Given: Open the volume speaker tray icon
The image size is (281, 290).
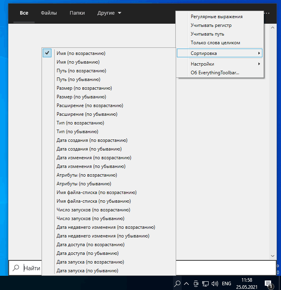Looking at the screenshot, I should [215, 284].
